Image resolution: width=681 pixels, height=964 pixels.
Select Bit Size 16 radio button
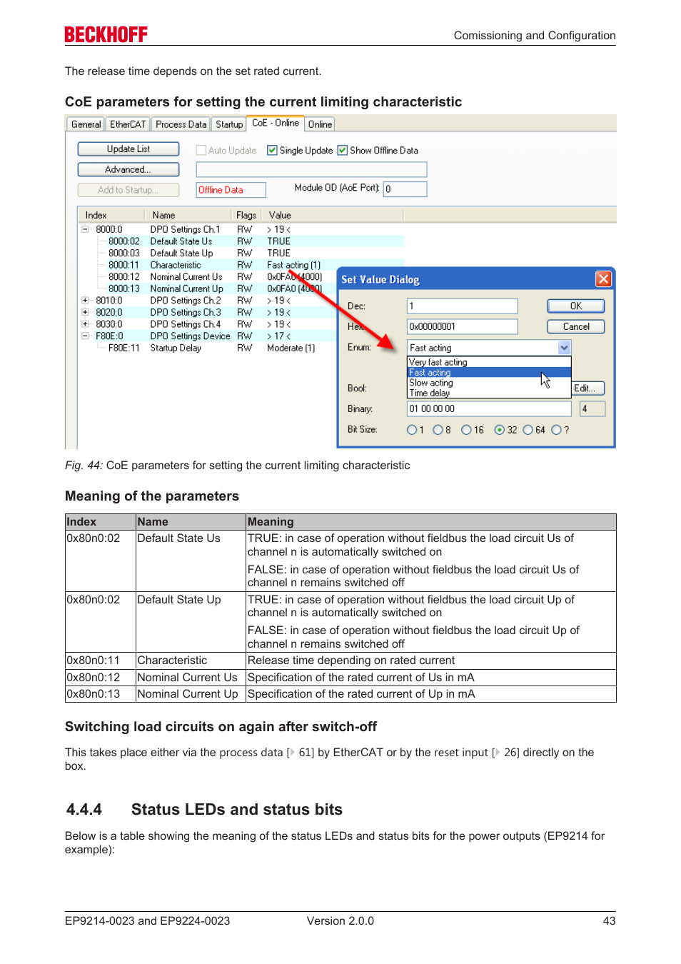pyautogui.click(x=466, y=430)
